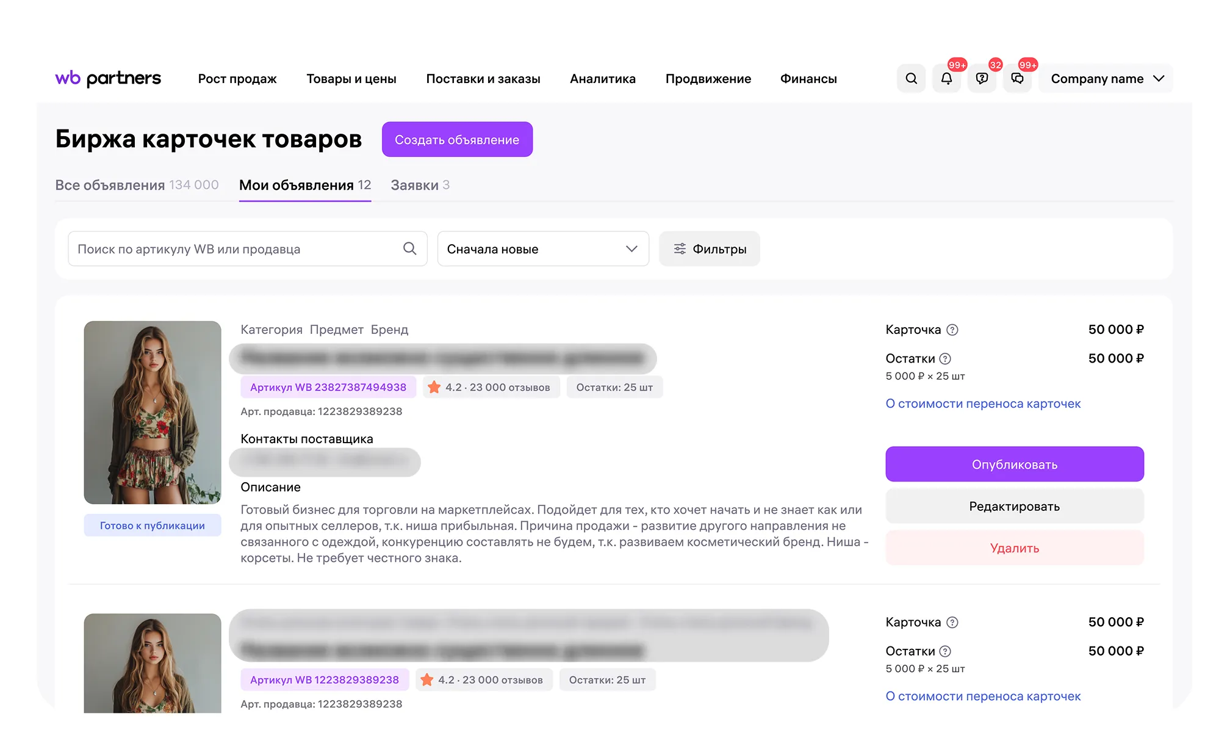This screenshot has width=1230, height=749.
Task: Click the header search magnifier icon
Action: [911, 78]
